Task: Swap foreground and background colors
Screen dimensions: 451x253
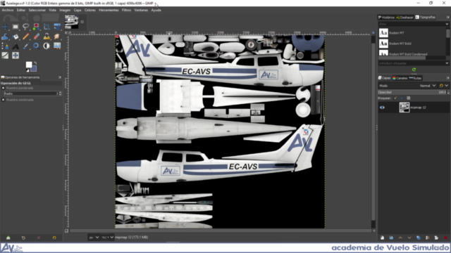Action: pos(35,63)
